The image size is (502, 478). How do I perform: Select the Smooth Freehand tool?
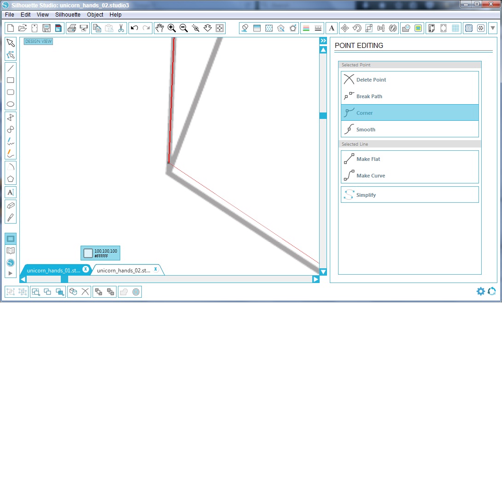pos(11,153)
